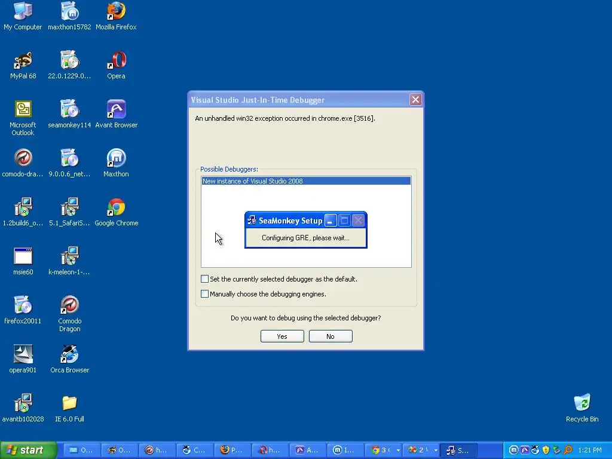Launch the Opera desktop shortcut

116,65
